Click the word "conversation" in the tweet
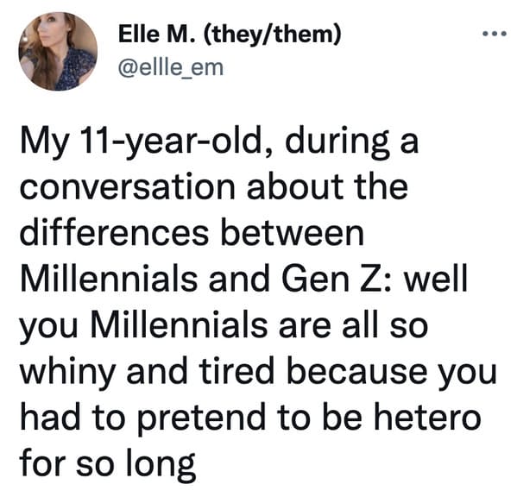This screenshot has width=517, height=497. pos(128,187)
